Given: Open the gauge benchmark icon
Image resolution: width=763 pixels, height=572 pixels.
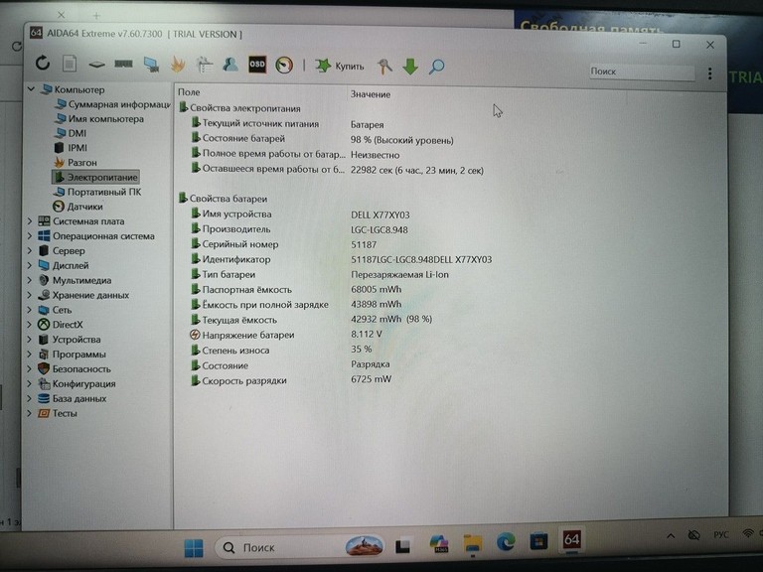Looking at the screenshot, I should (x=284, y=65).
